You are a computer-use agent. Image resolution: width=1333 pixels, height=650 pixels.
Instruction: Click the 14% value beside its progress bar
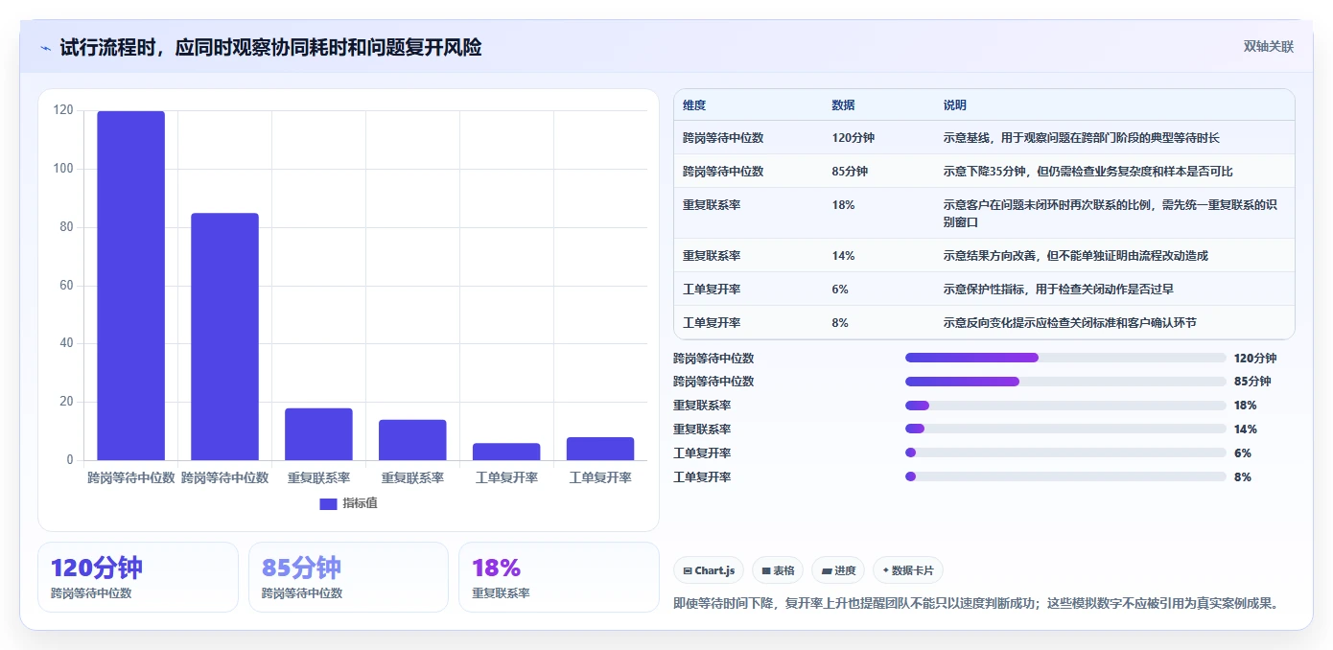click(1246, 429)
